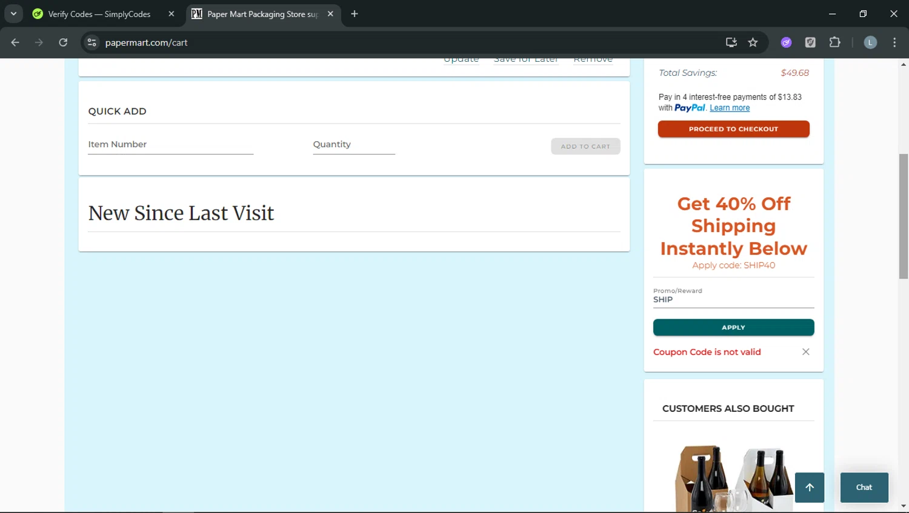The height and width of the screenshot is (513, 909).
Task: Click the gray extension icon beside the purple one
Action: pos(810,42)
